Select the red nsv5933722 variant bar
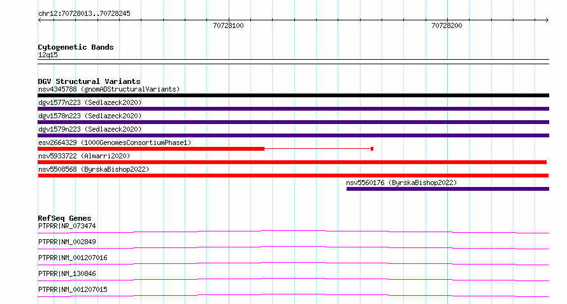This screenshot has height=304, width=567. click(292, 162)
